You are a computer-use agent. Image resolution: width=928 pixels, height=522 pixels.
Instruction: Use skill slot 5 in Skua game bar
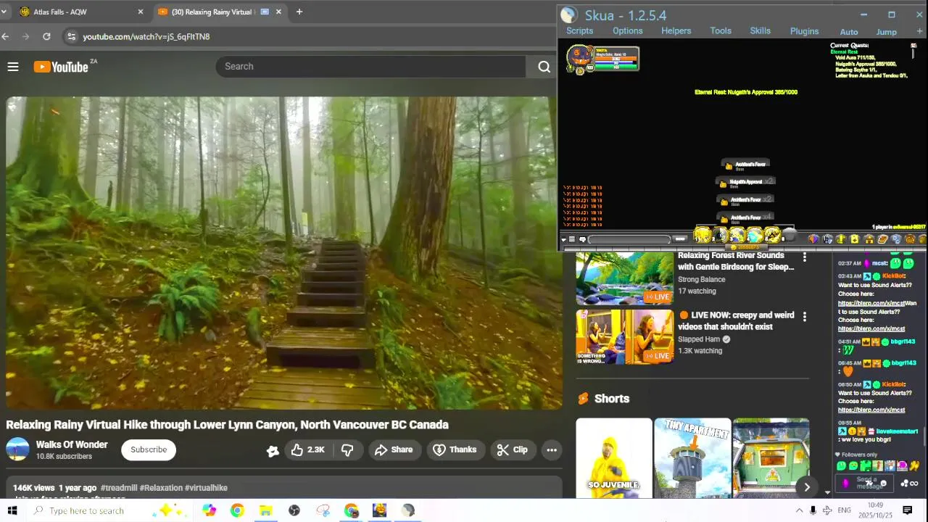pyautogui.click(x=772, y=235)
